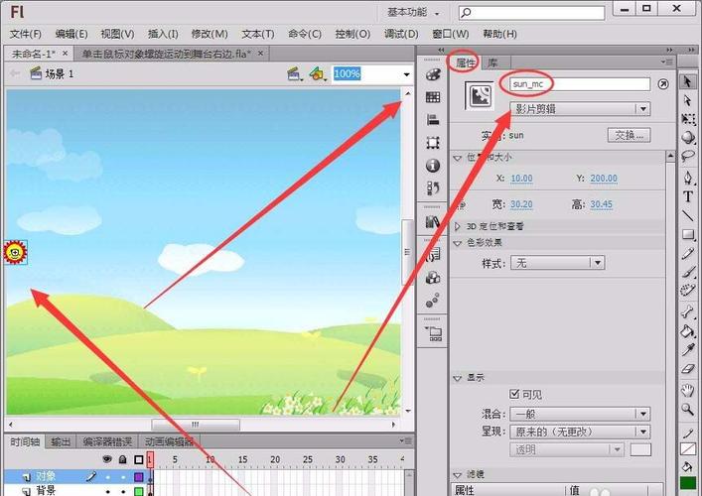
Task: Click the X value 10.00
Action: click(521, 178)
